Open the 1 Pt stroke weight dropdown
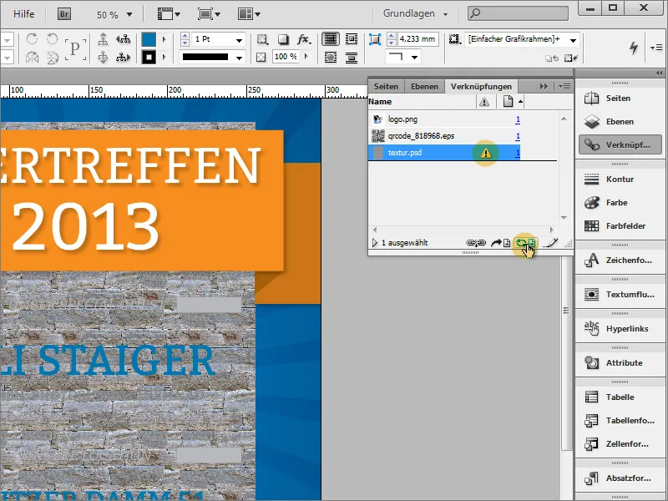The width and height of the screenshot is (668, 501). point(240,40)
